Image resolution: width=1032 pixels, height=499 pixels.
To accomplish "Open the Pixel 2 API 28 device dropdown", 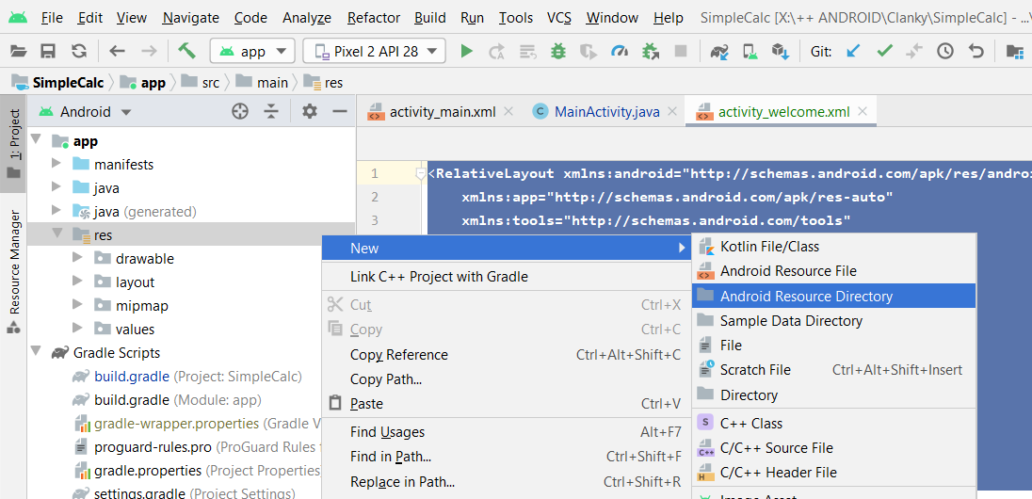I will point(375,52).
